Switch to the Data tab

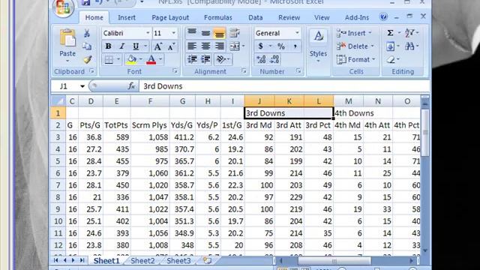[255, 17]
